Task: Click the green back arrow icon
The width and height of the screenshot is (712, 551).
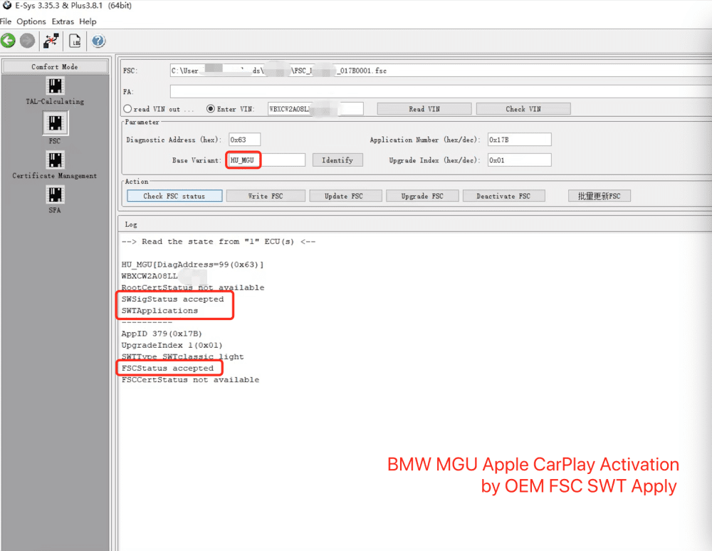Action: (x=8, y=41)
